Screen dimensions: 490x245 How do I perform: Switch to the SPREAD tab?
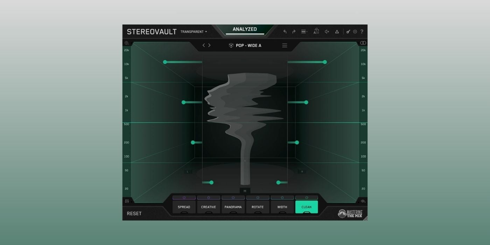click(184, 207)
